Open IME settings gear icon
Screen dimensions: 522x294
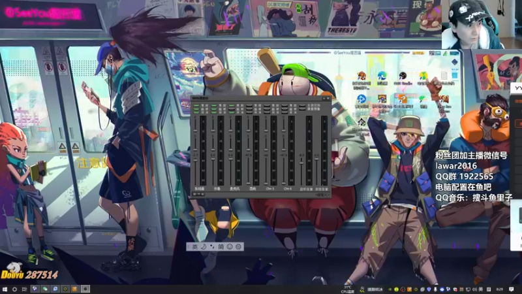[x=238, y=247]
